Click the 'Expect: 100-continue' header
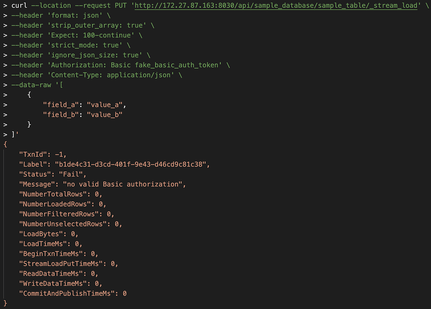Screen dimensions: 431x309 [91, 35]
